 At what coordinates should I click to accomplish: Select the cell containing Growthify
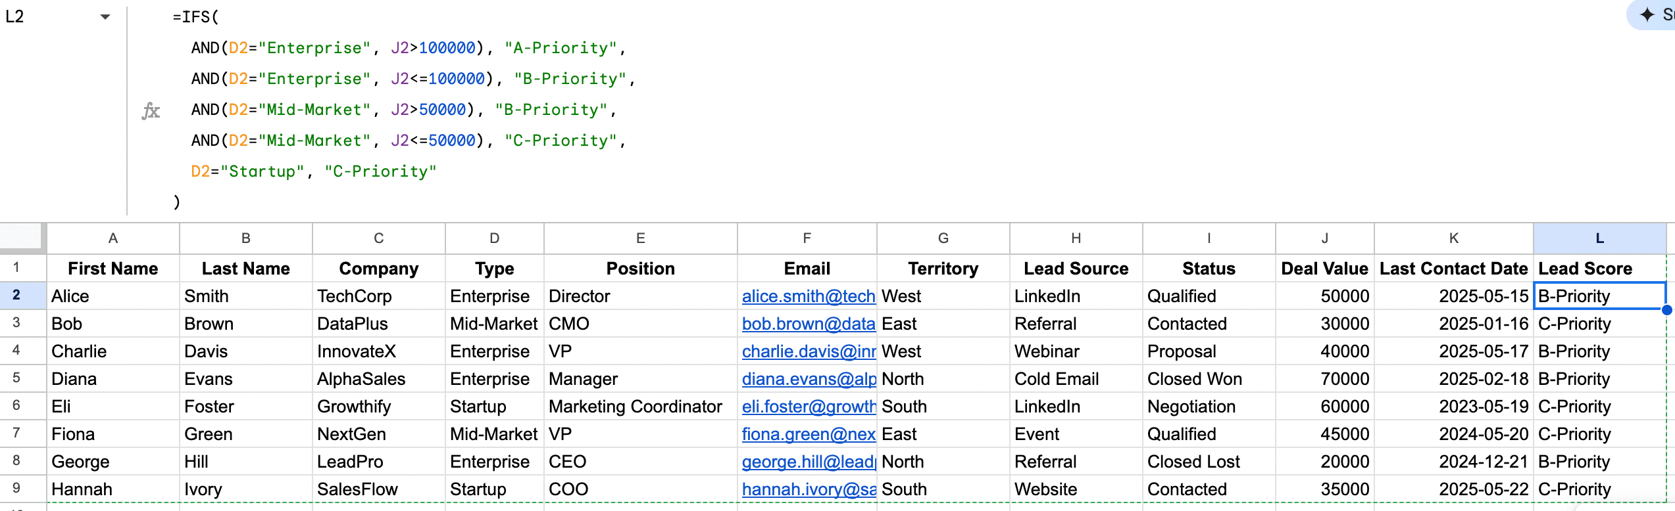[x=378, y=407]
